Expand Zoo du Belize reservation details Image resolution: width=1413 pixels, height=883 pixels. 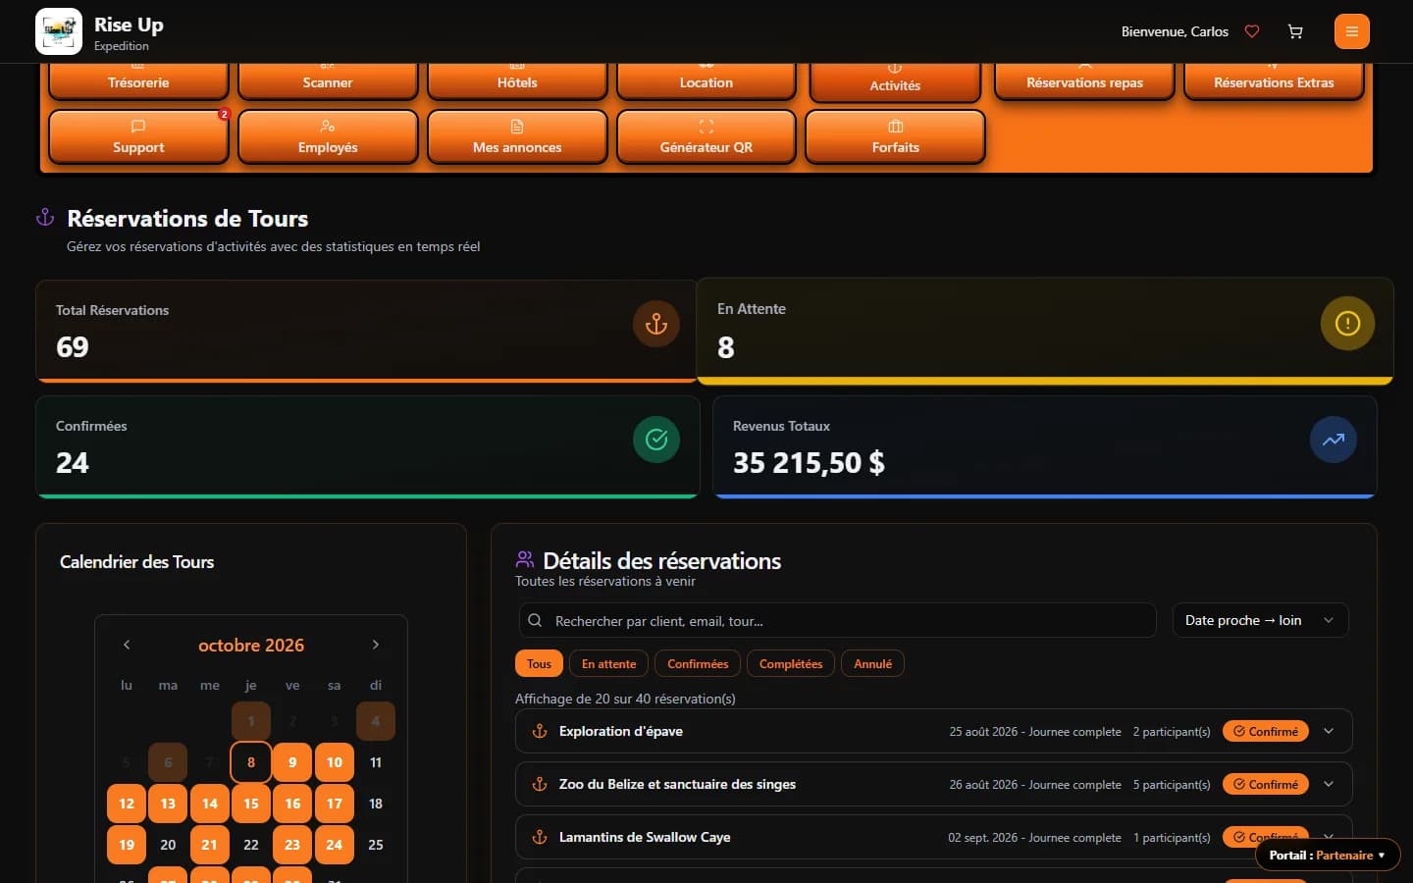1329,784
